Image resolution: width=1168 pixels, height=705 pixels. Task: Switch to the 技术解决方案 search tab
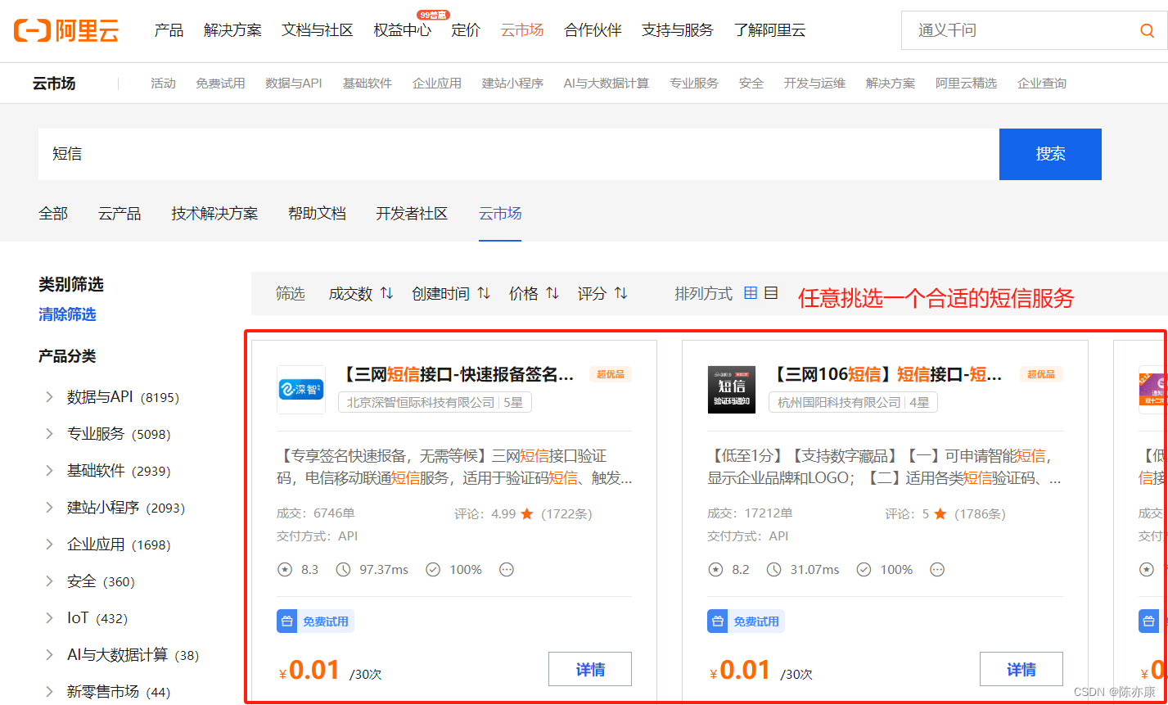coord(214,214)
